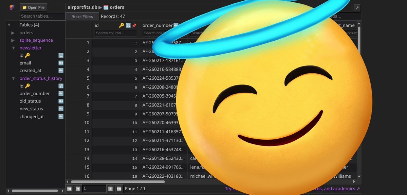Click the text type icon for new_status

(x=61, y=109)
